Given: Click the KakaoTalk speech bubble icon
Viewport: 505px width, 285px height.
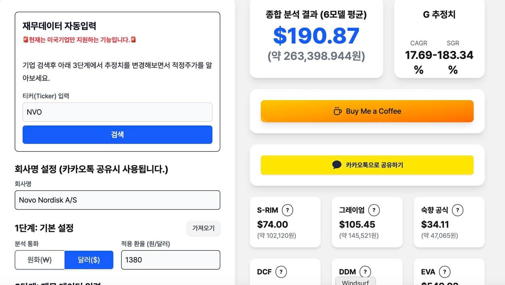Looking at the screenshot, I should (x=336, y=165).
